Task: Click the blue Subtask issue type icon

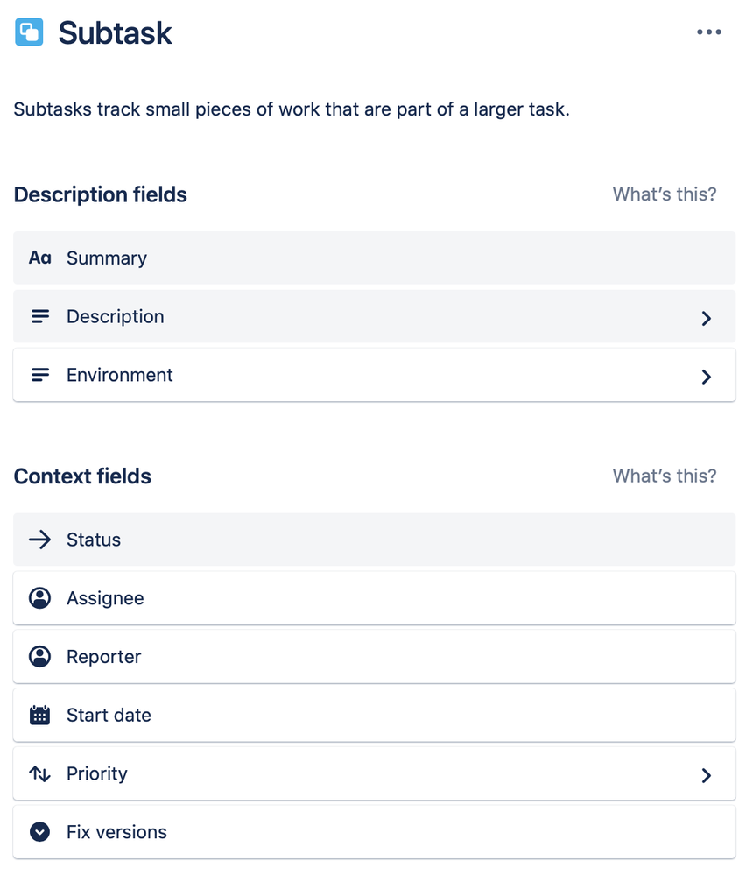Action: point(29,32)
